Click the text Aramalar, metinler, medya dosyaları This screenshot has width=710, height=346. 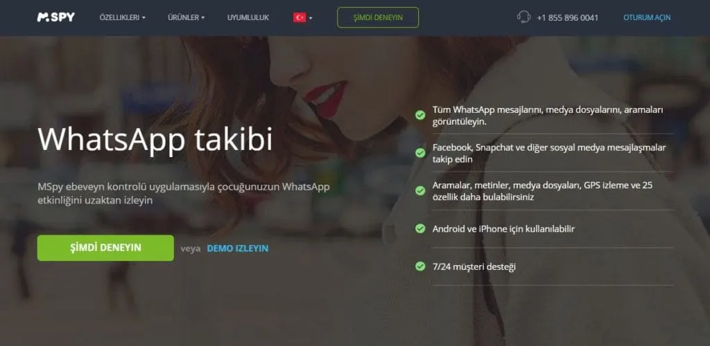[x=542, y=191]
